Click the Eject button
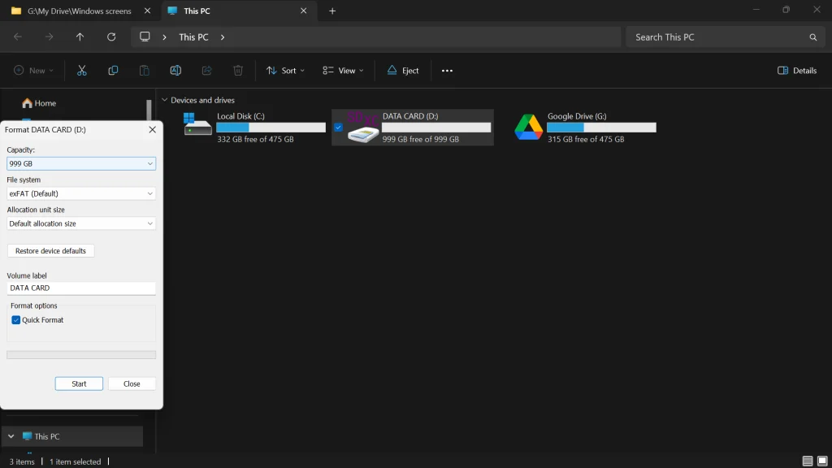Viewport: 832px width, 468px height. (x=403, y=71)
